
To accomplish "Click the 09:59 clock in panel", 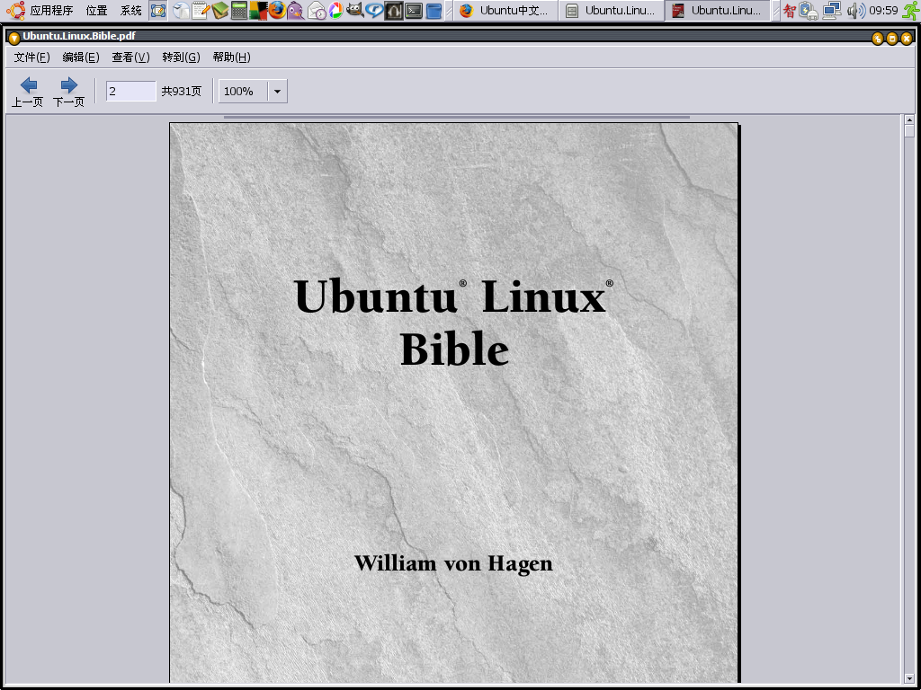I will tap(883, 10).
